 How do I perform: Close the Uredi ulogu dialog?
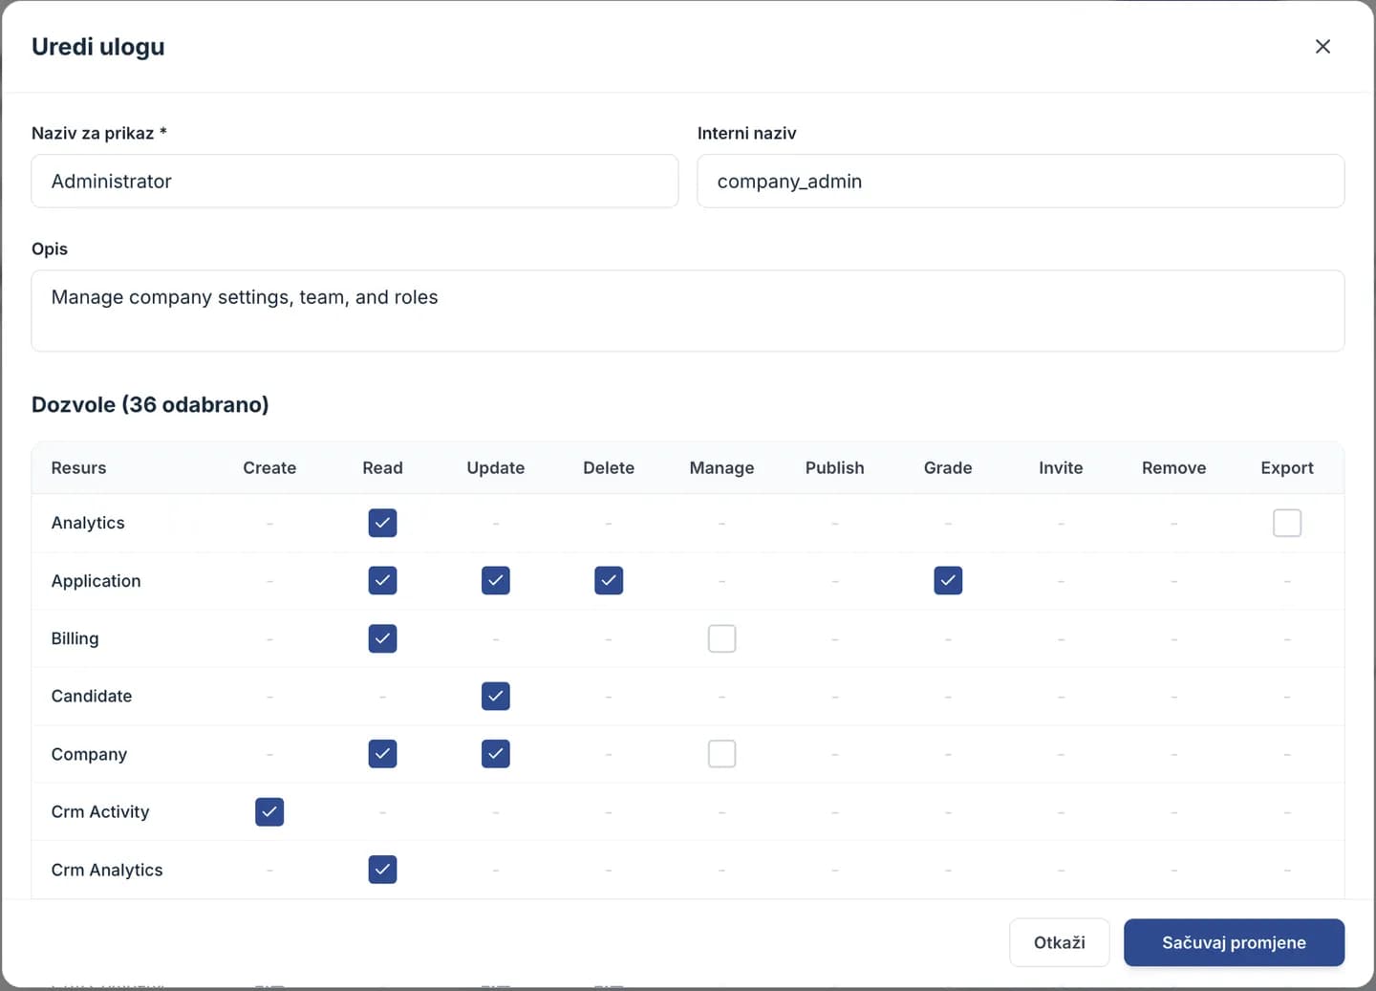(1322, 47)
